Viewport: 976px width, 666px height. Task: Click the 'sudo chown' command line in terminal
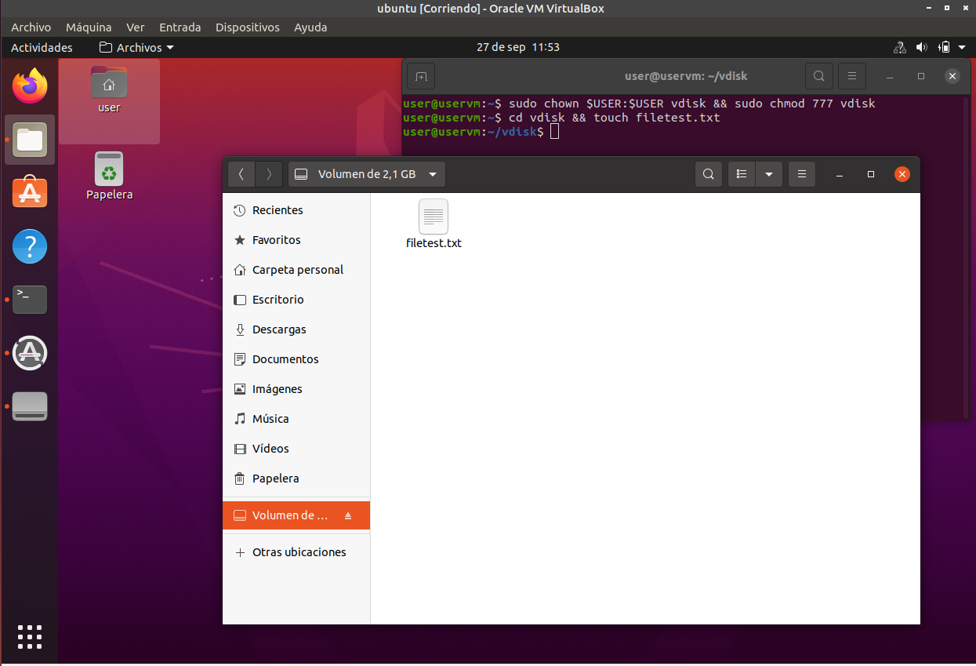tap(639, 104)
